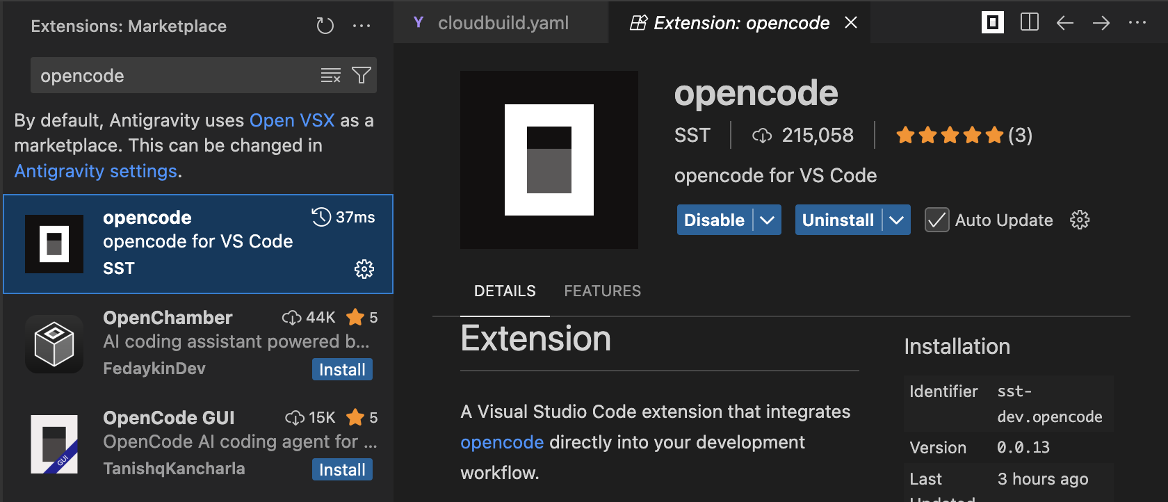Open manage gear in extension details header
Image resolution: width=1168 pixels, height=502 pixels.
click(x=1080, y=220)
